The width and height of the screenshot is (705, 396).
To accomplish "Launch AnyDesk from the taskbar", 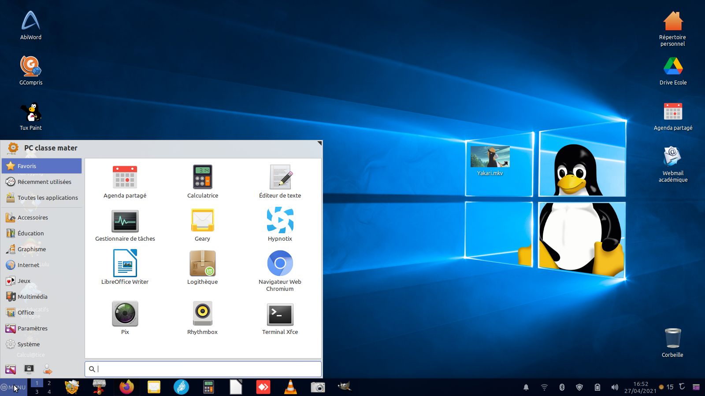I will pyautogui.click(x=263, y=387).
